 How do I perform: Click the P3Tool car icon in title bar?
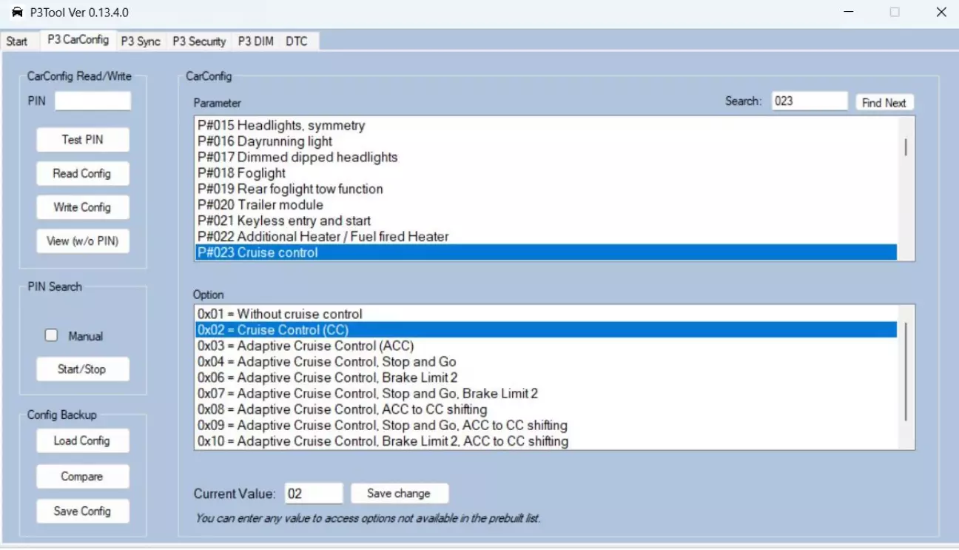click(17, 13)
